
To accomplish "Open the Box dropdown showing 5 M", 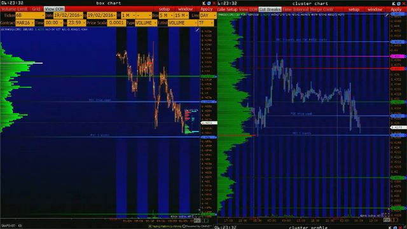I will [x=166, y=15].
